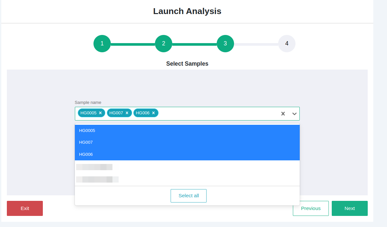Click the step 3 circle indicator

pyautogui.click(x=225, y=43)
